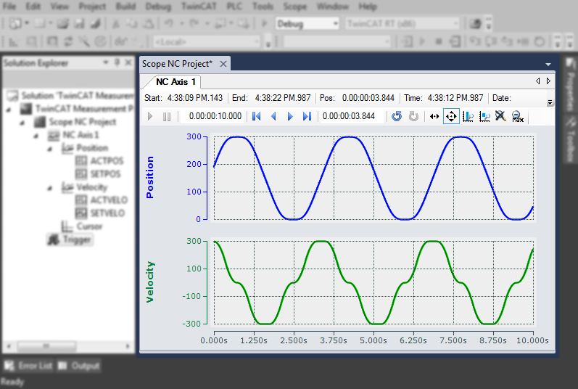
Task: Select the horizontal zoom tool
Action: pyautogui.click(x=468, y=117)
